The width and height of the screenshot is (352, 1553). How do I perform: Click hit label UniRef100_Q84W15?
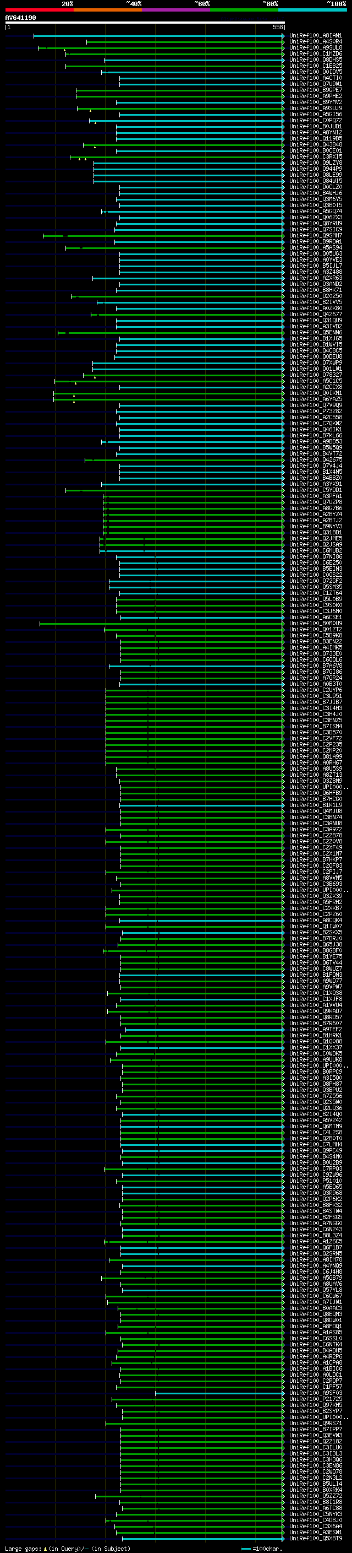coord(315,181)
